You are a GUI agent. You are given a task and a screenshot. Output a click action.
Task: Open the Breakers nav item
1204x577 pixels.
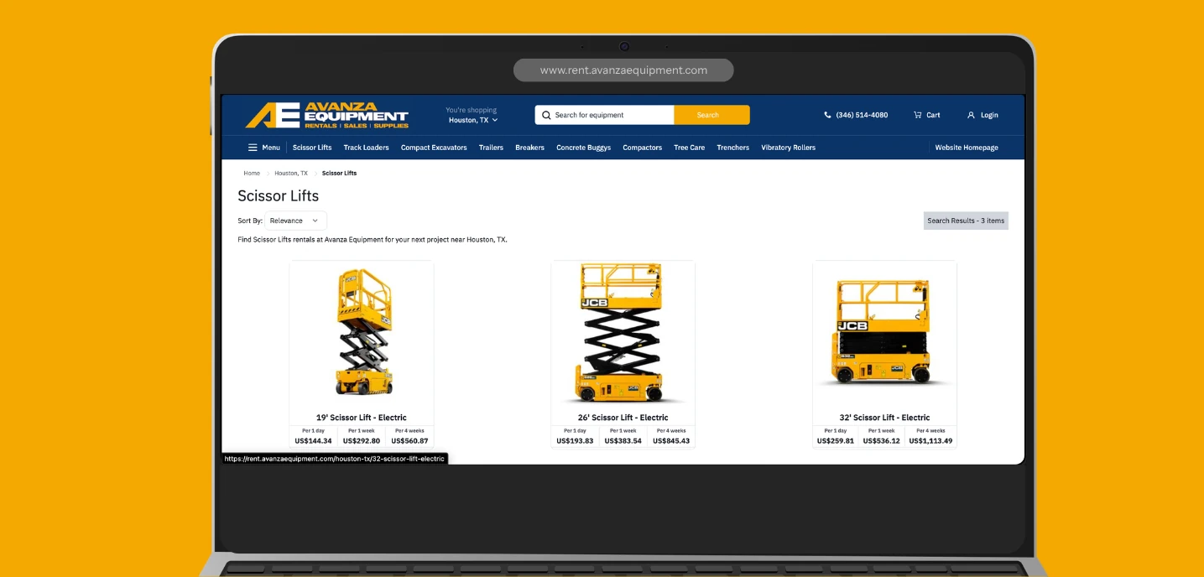[x=529, y=148]
